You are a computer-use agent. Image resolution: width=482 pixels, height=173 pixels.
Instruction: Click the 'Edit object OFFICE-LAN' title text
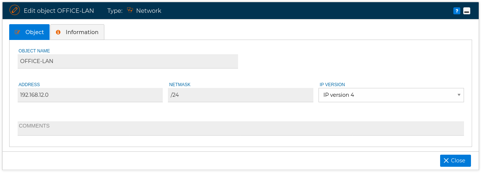pyautogui.click(x=59, y=11)
